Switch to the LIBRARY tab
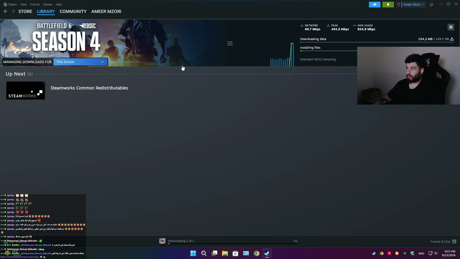The width and height of the screenshot is (460, 259). (46, 12)
